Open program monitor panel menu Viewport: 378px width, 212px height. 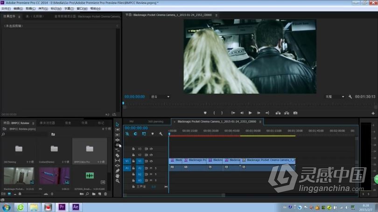tap(216, 15)
